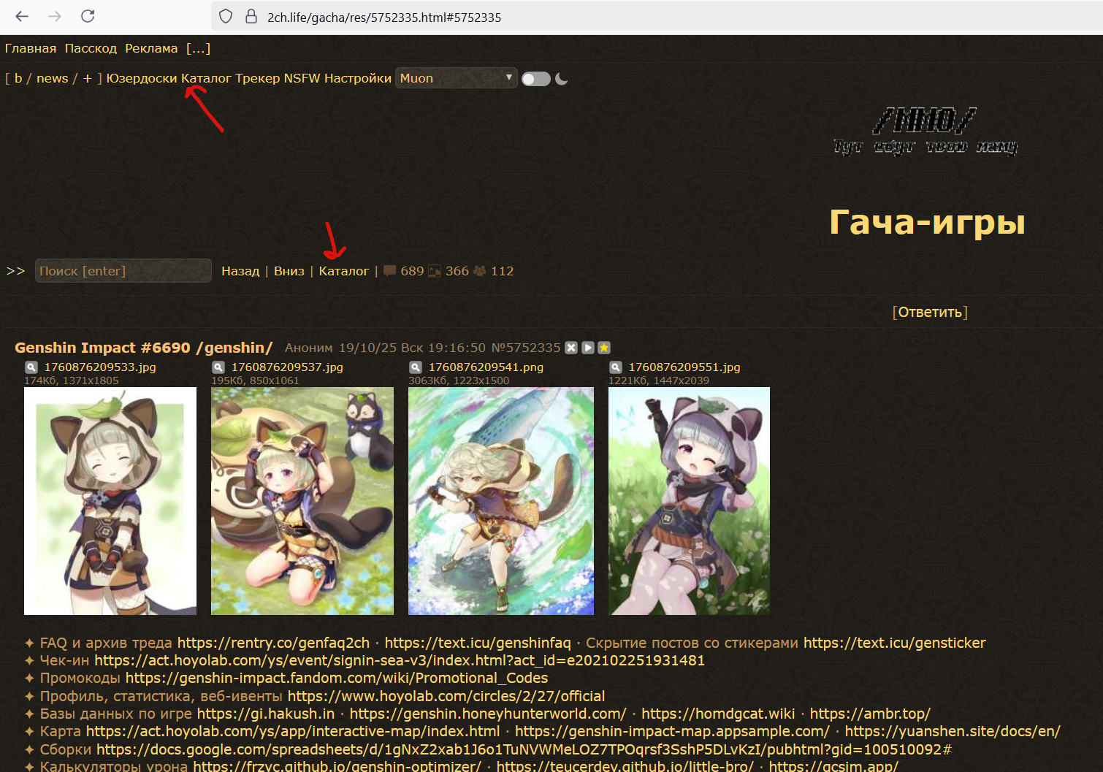Open the hoyolab interactive-map link

click(293, 731)
